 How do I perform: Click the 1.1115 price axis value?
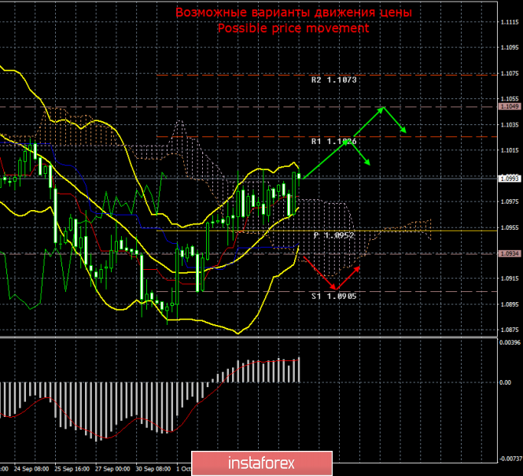[510, 22]
